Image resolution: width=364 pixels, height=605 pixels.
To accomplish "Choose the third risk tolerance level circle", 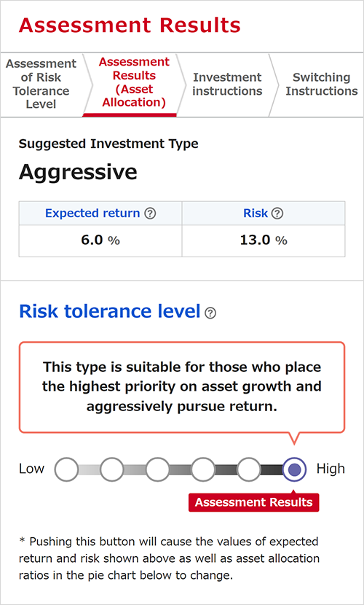I will click(157, 469).
